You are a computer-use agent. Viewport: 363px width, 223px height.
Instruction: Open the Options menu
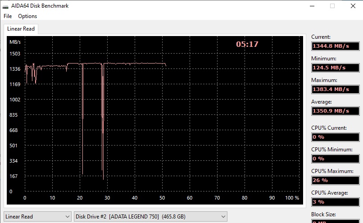point(27,16)
